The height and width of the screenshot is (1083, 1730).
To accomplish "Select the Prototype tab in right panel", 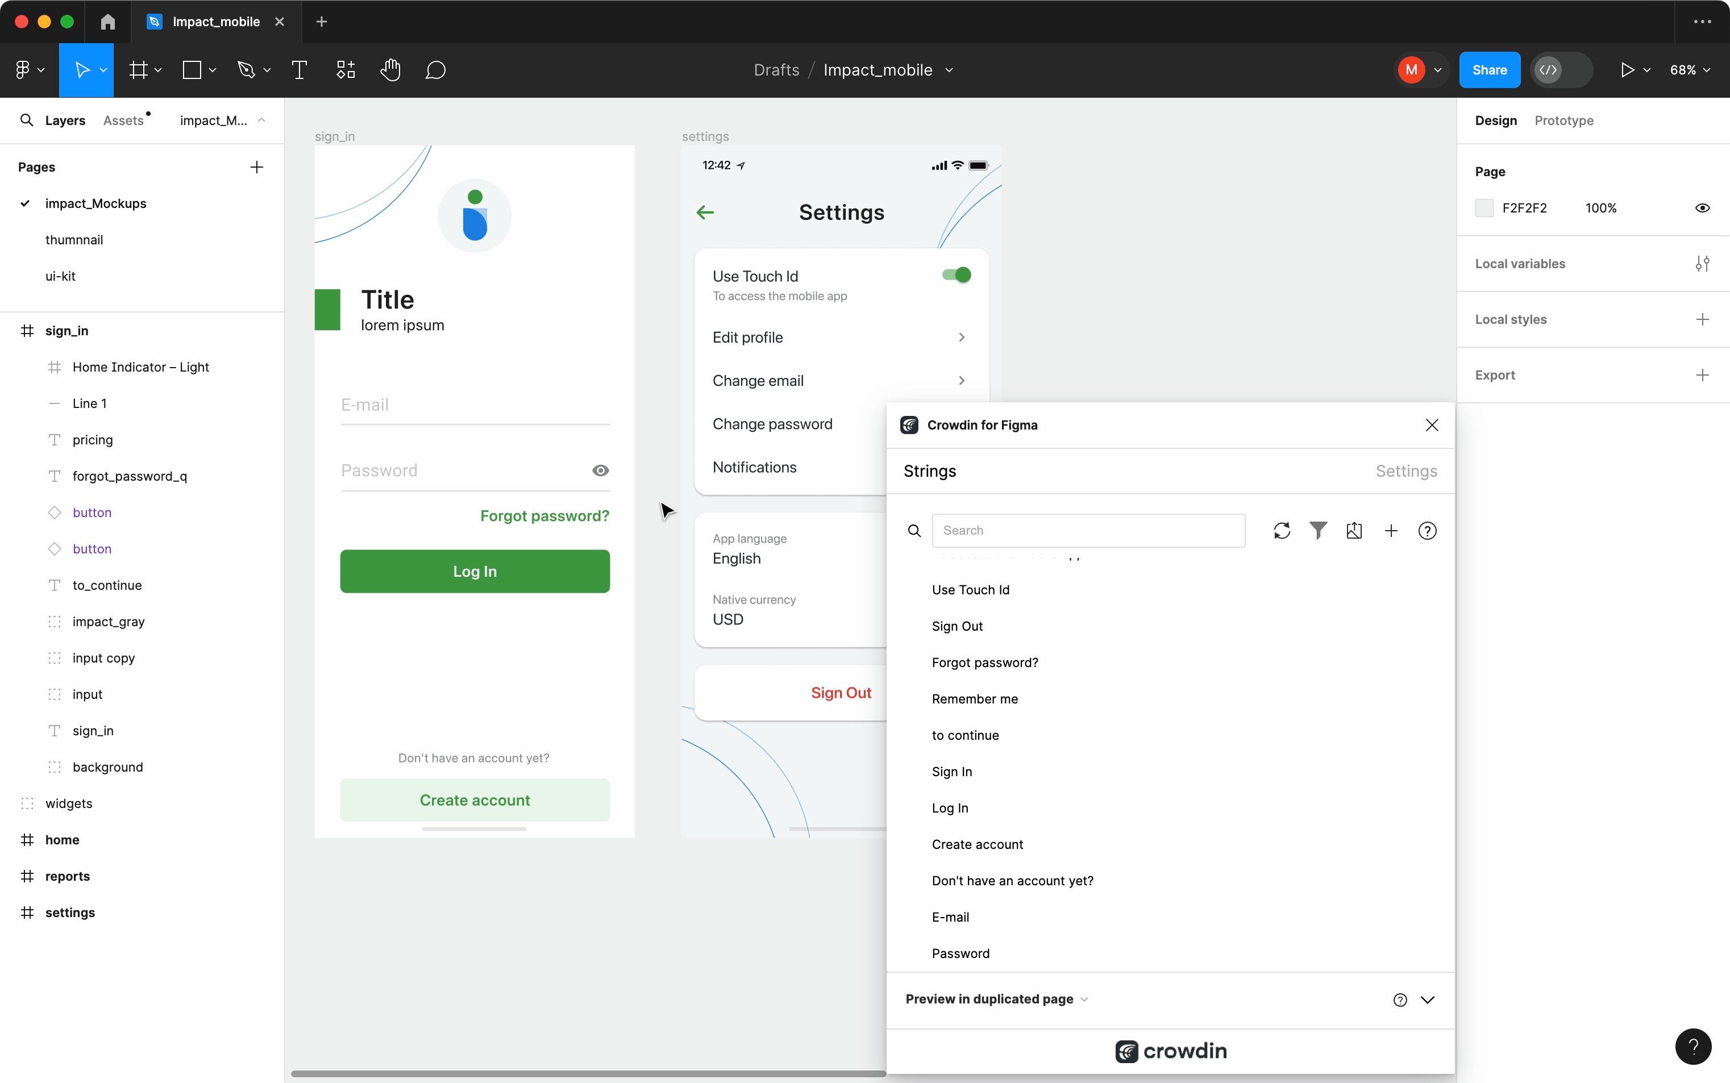I will [1564, 121].
